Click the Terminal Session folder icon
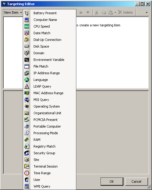The image size is (152, 190). pos(27,166)
